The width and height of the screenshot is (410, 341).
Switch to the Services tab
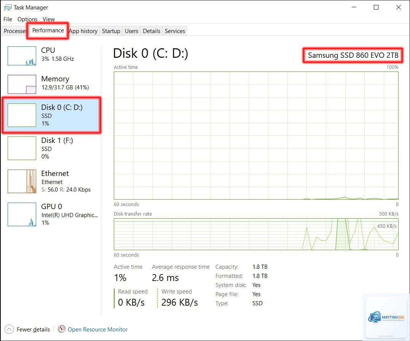coord(175,31)
